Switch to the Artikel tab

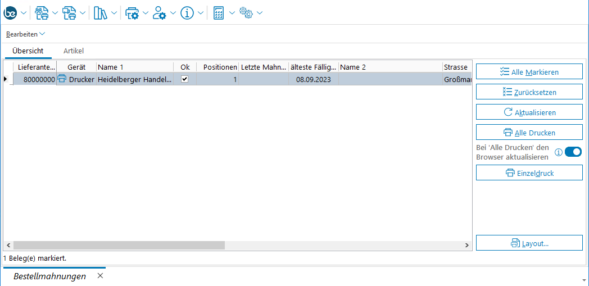74,51
